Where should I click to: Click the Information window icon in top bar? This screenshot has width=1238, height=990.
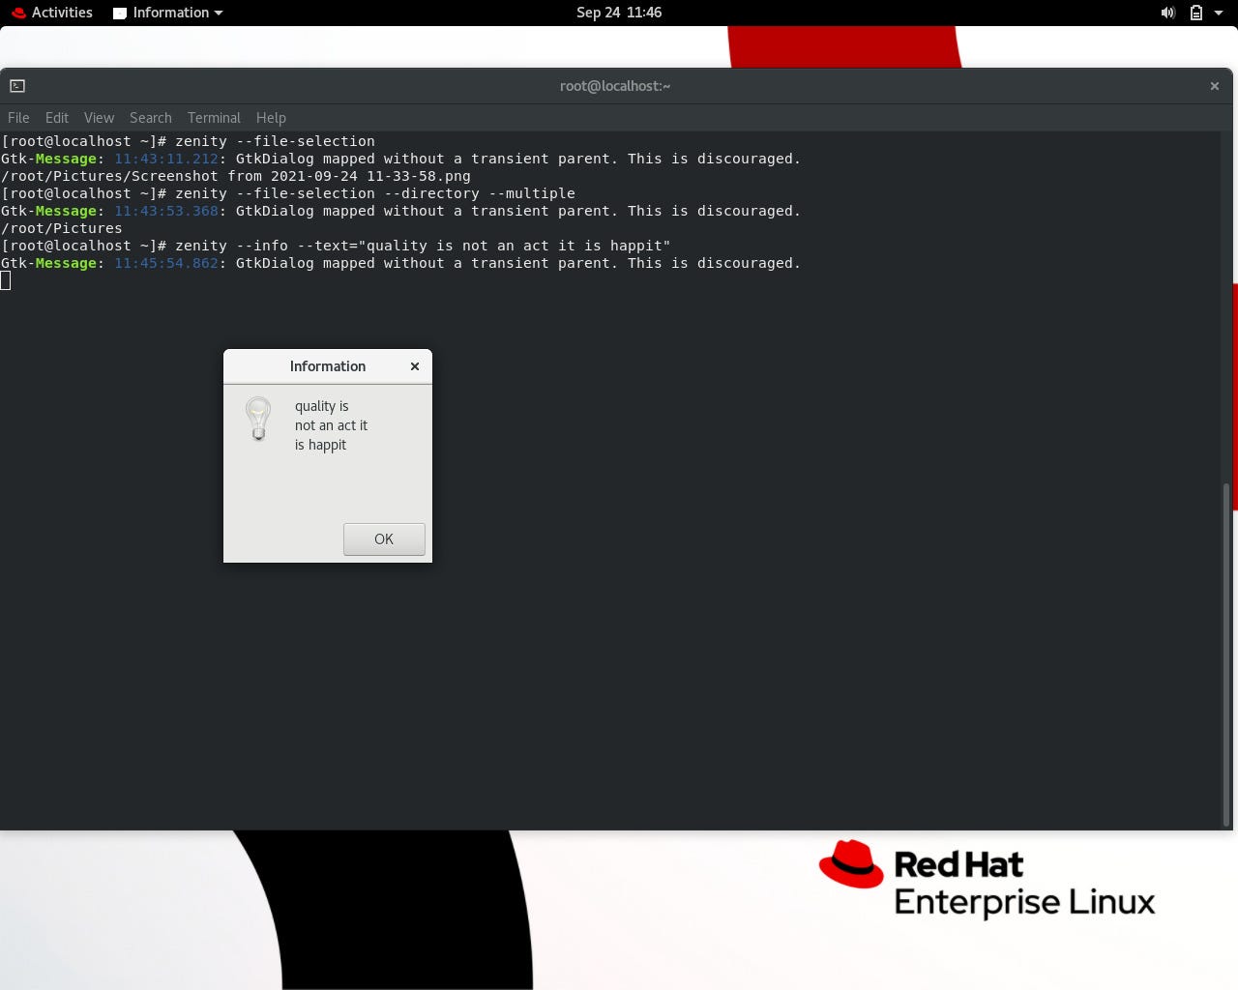120,13
